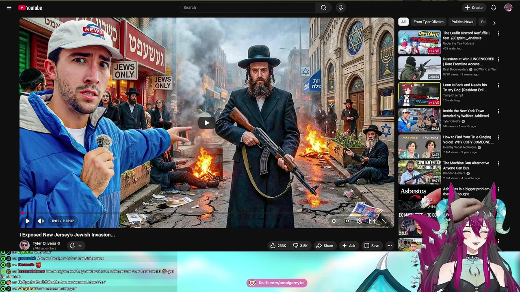Open the Asbestos video thumbnail
The image size is (520, 292).
(x=419, y=198)
